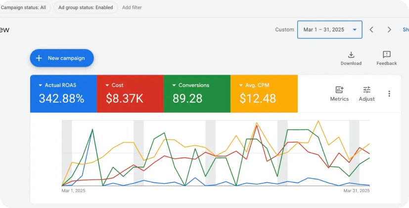
Task: Click the Download icon
Action: (x=351, y=55)
